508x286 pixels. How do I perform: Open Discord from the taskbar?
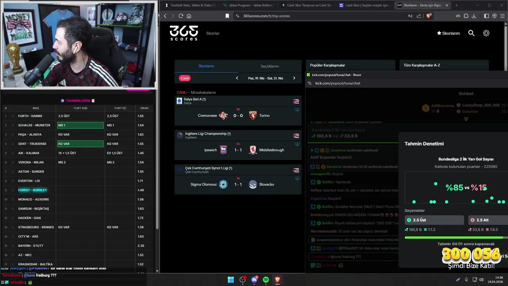click(254, 280)
